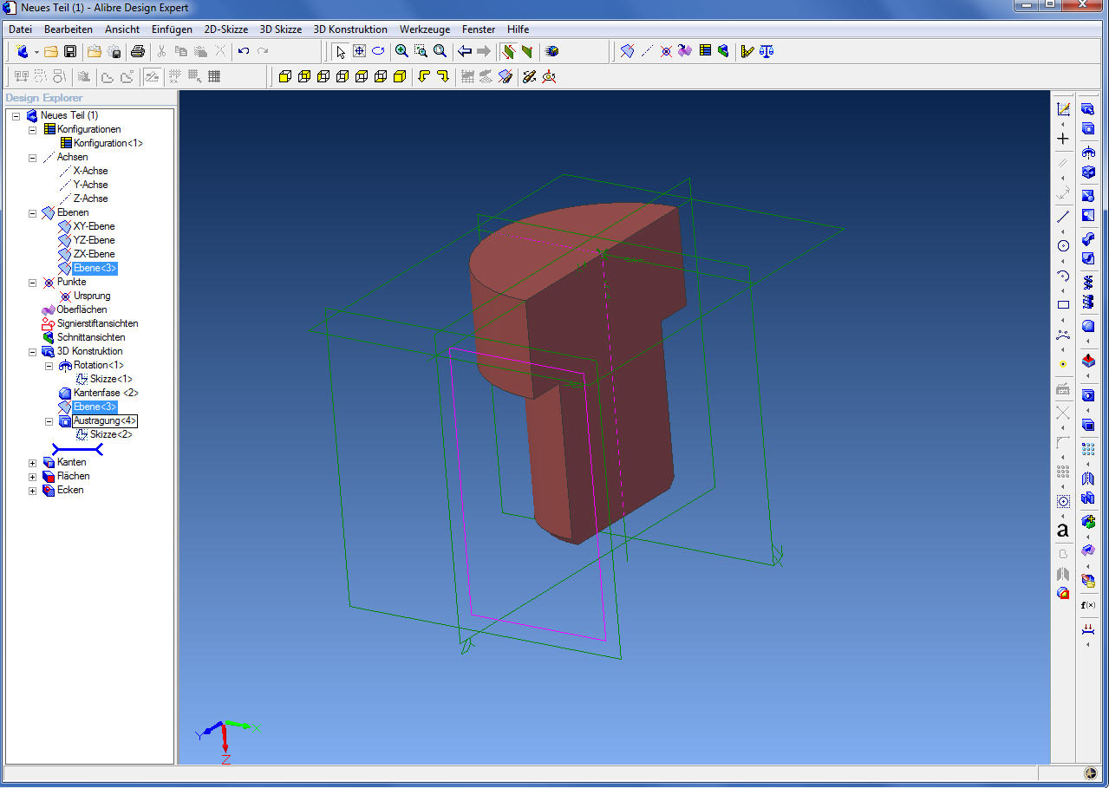Click the Zoom to window selection icon
The image size is (1109, 788).
click(x=421, y=51)
